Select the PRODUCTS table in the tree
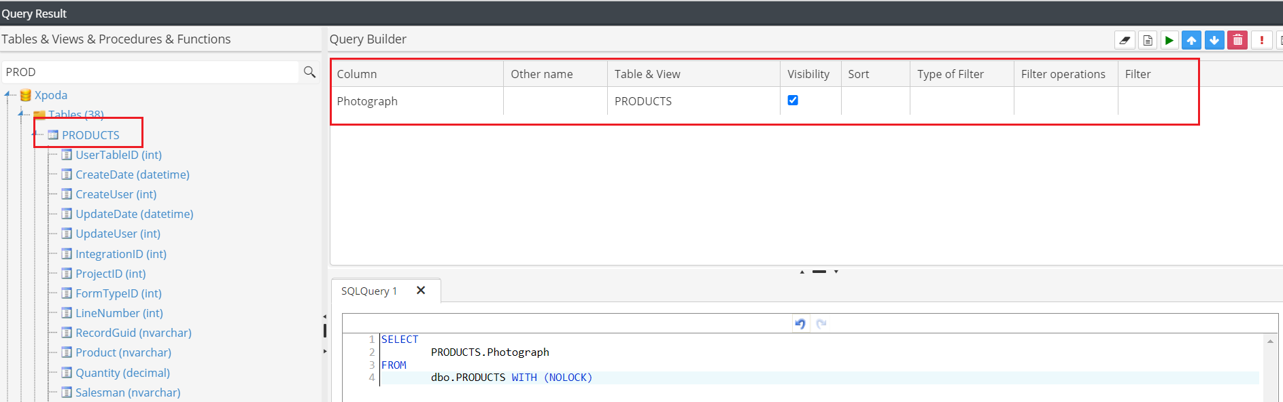This screenshot has width=1283, height=402. 90,135
